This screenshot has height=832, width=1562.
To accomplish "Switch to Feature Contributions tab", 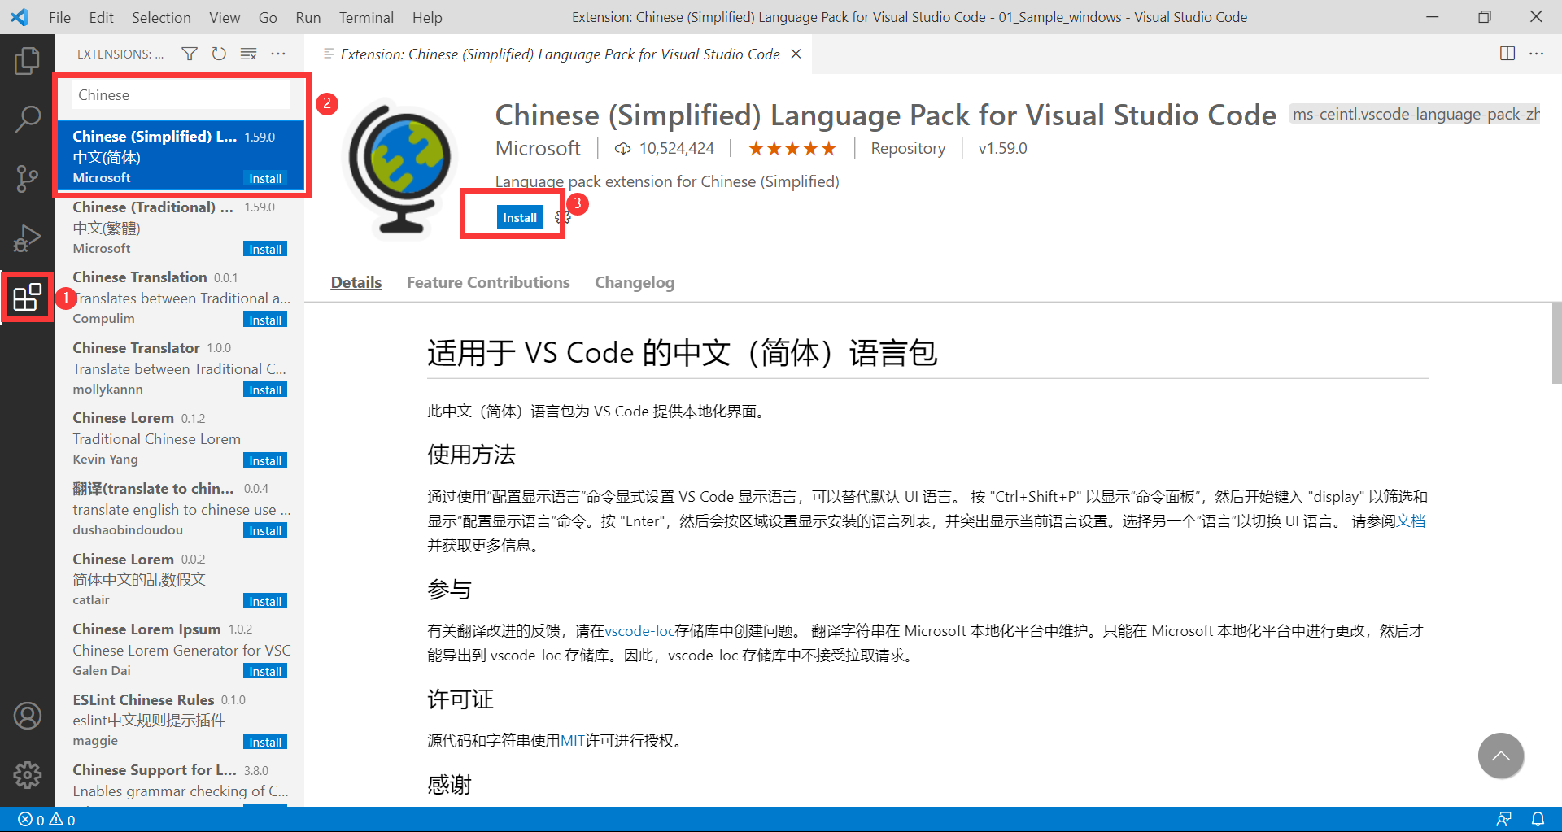I will 488,282.
